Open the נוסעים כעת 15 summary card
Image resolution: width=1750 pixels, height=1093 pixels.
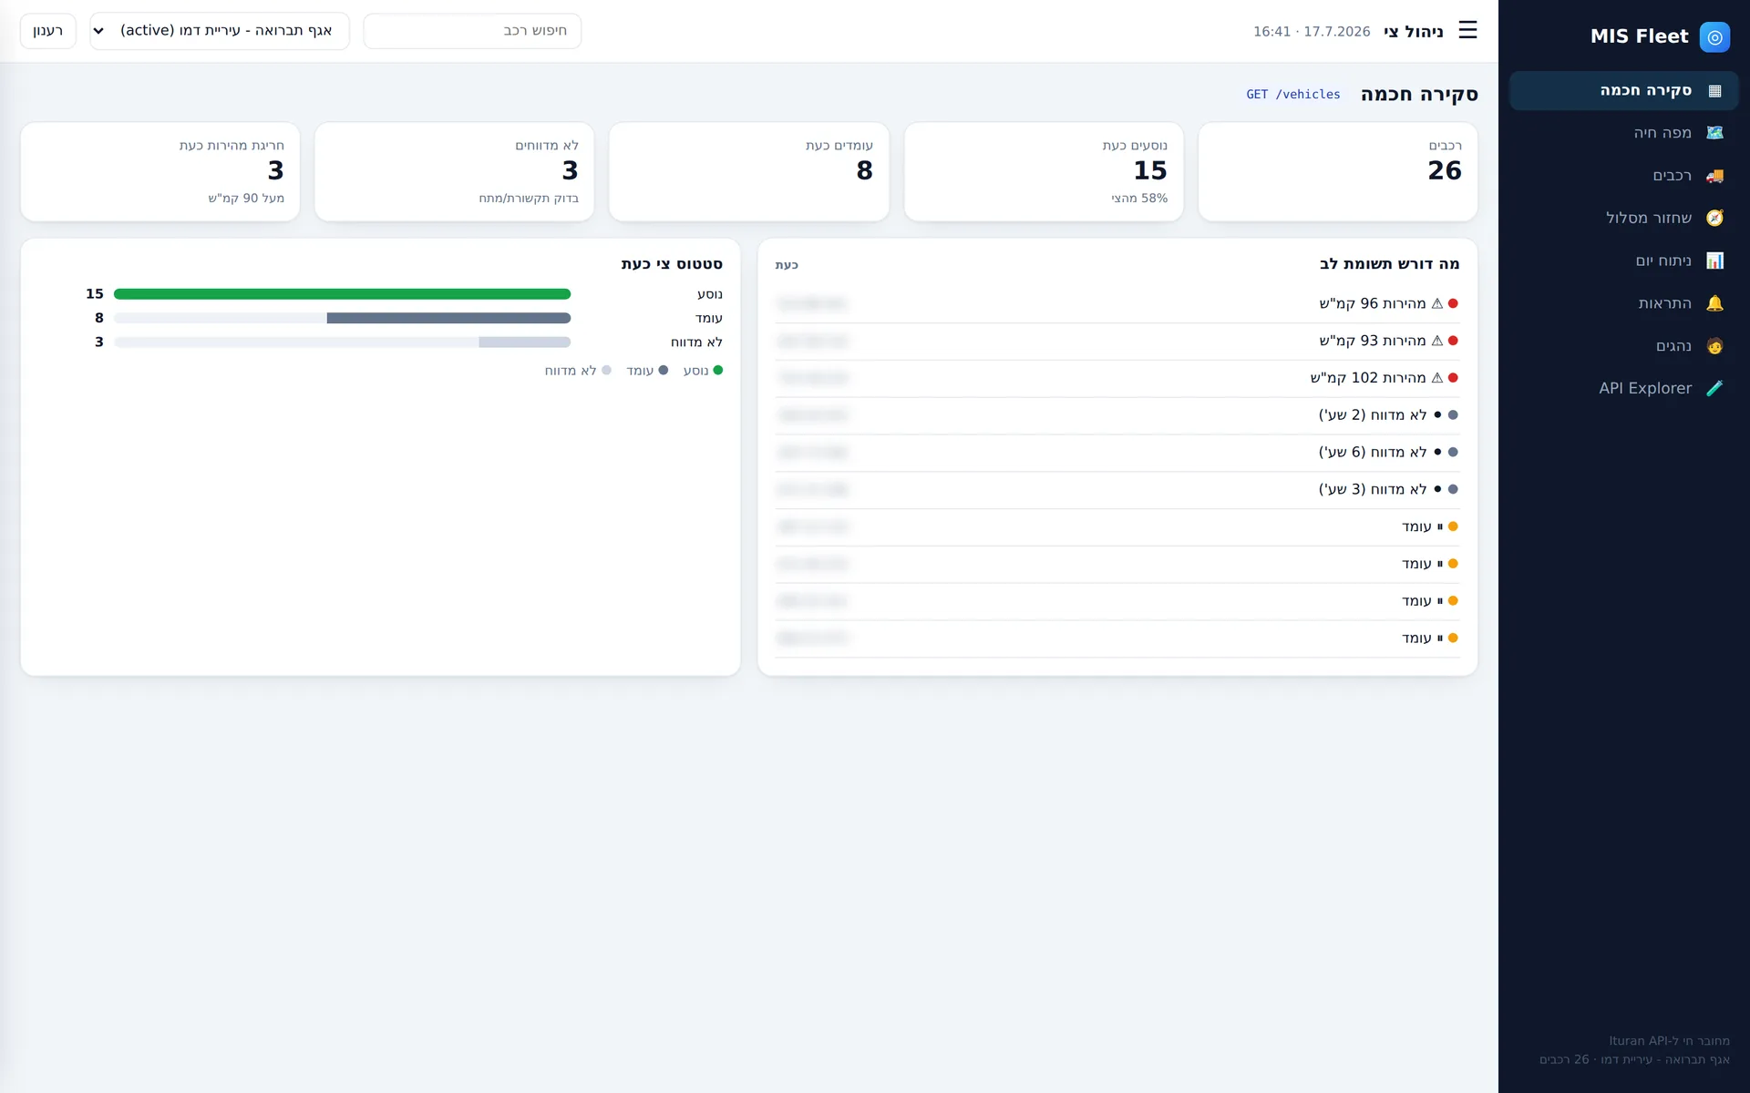pyautogui.click(x=1044, y=171)
